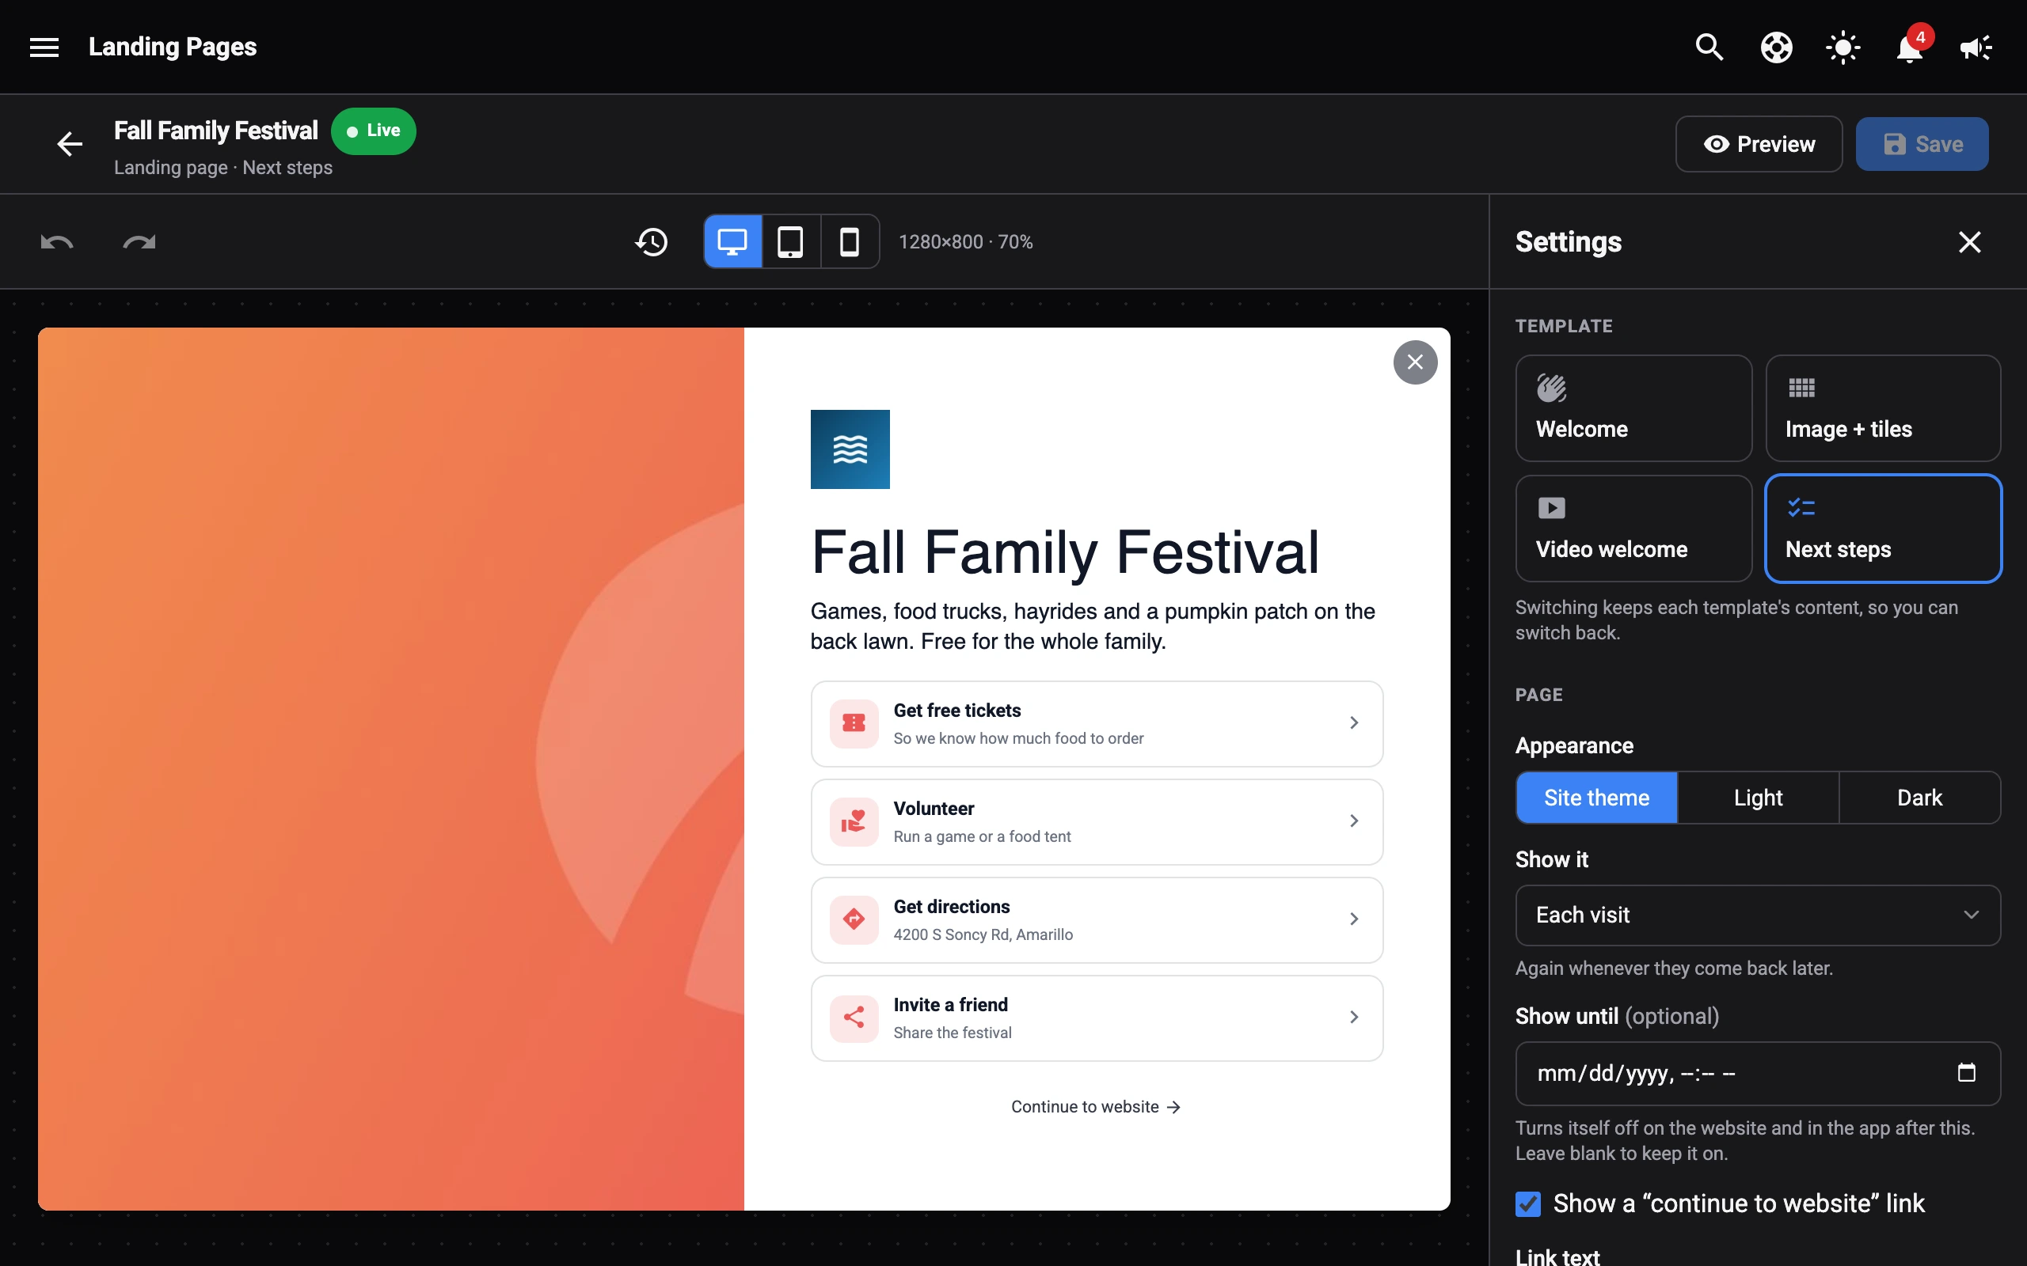Uncheck Show a continue to website link

(1528, 1204)
